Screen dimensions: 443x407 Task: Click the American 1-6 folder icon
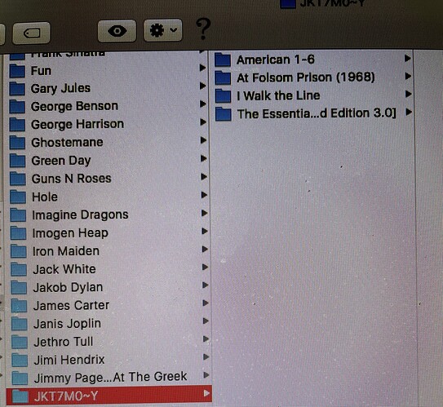223,60
